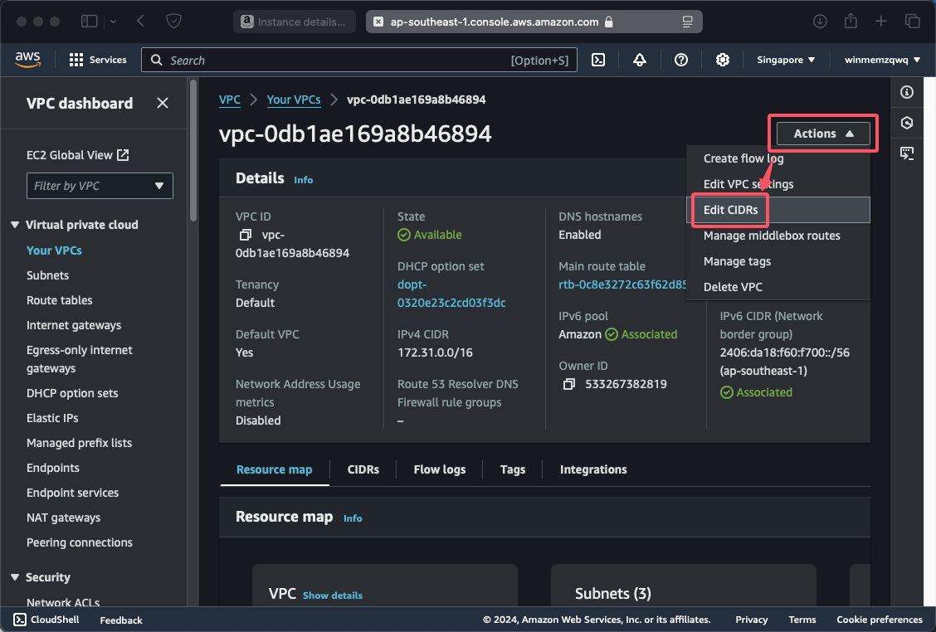The image size is (936, 632).
Task: Switch to the Instance details browser tab
Action: [x=295, y=22]
